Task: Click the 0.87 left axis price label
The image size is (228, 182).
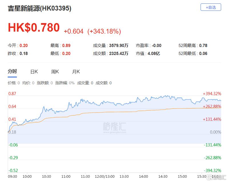Action: pyautogui.click(x=12, y=94)
